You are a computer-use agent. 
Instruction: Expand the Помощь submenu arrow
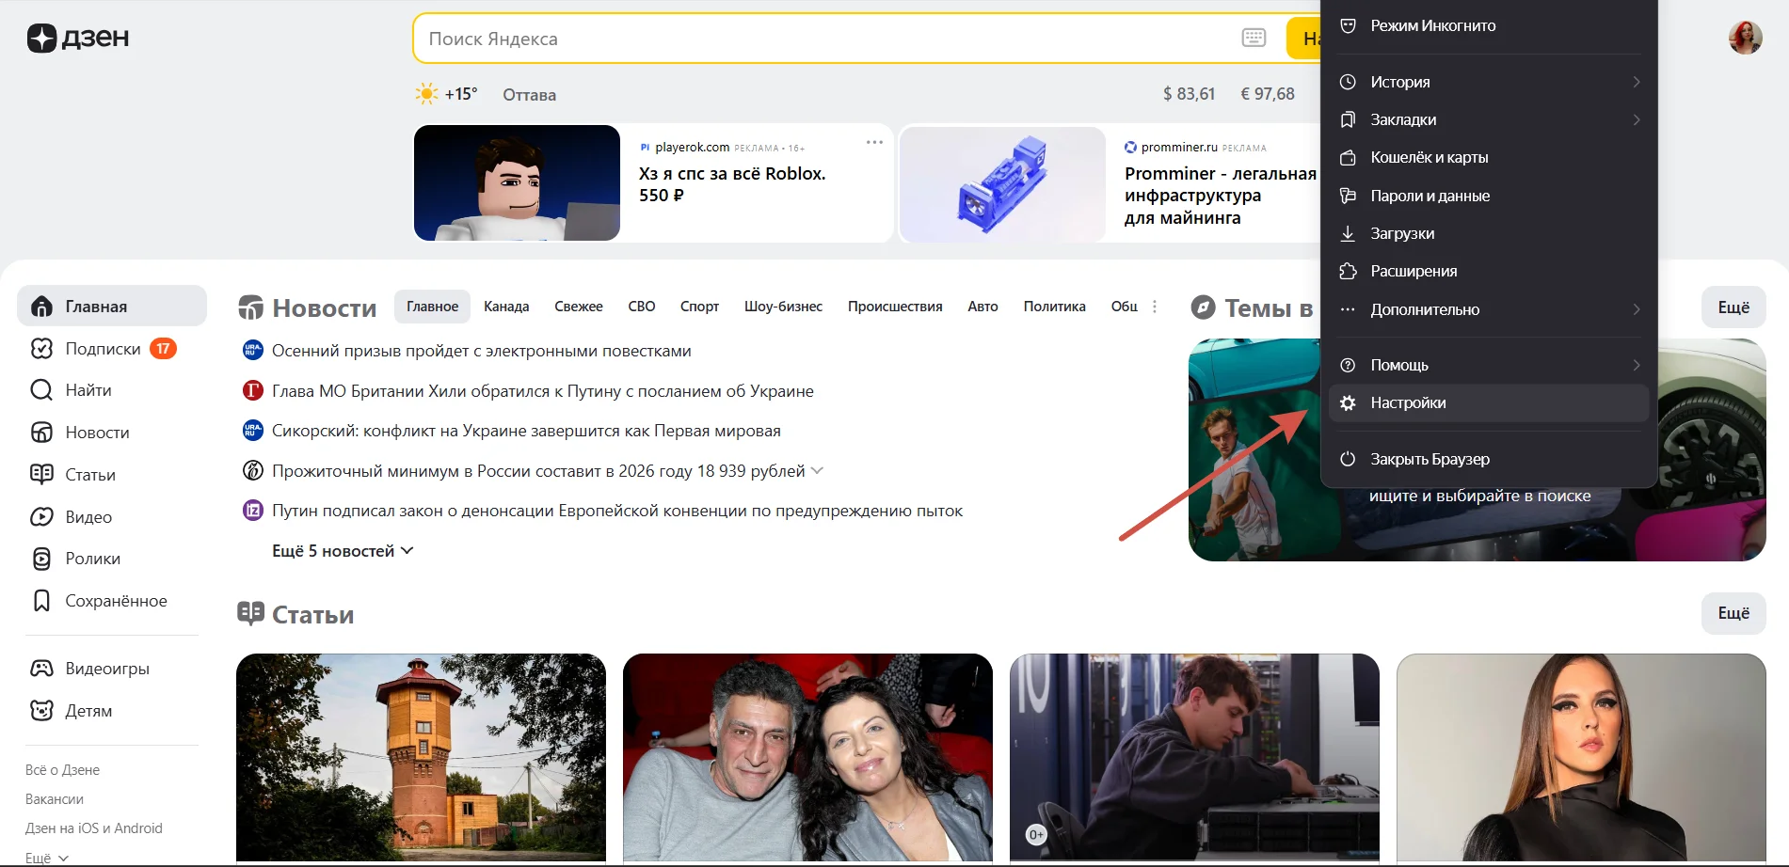click(1637, 365)
